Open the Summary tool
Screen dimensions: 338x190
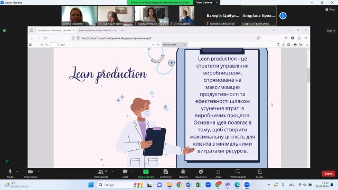point(165,174)
